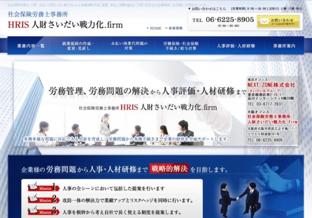This screenshot has width=312, height=218.
Task: Click 大阪オフィス label in office panel
Action: point(259,111)
